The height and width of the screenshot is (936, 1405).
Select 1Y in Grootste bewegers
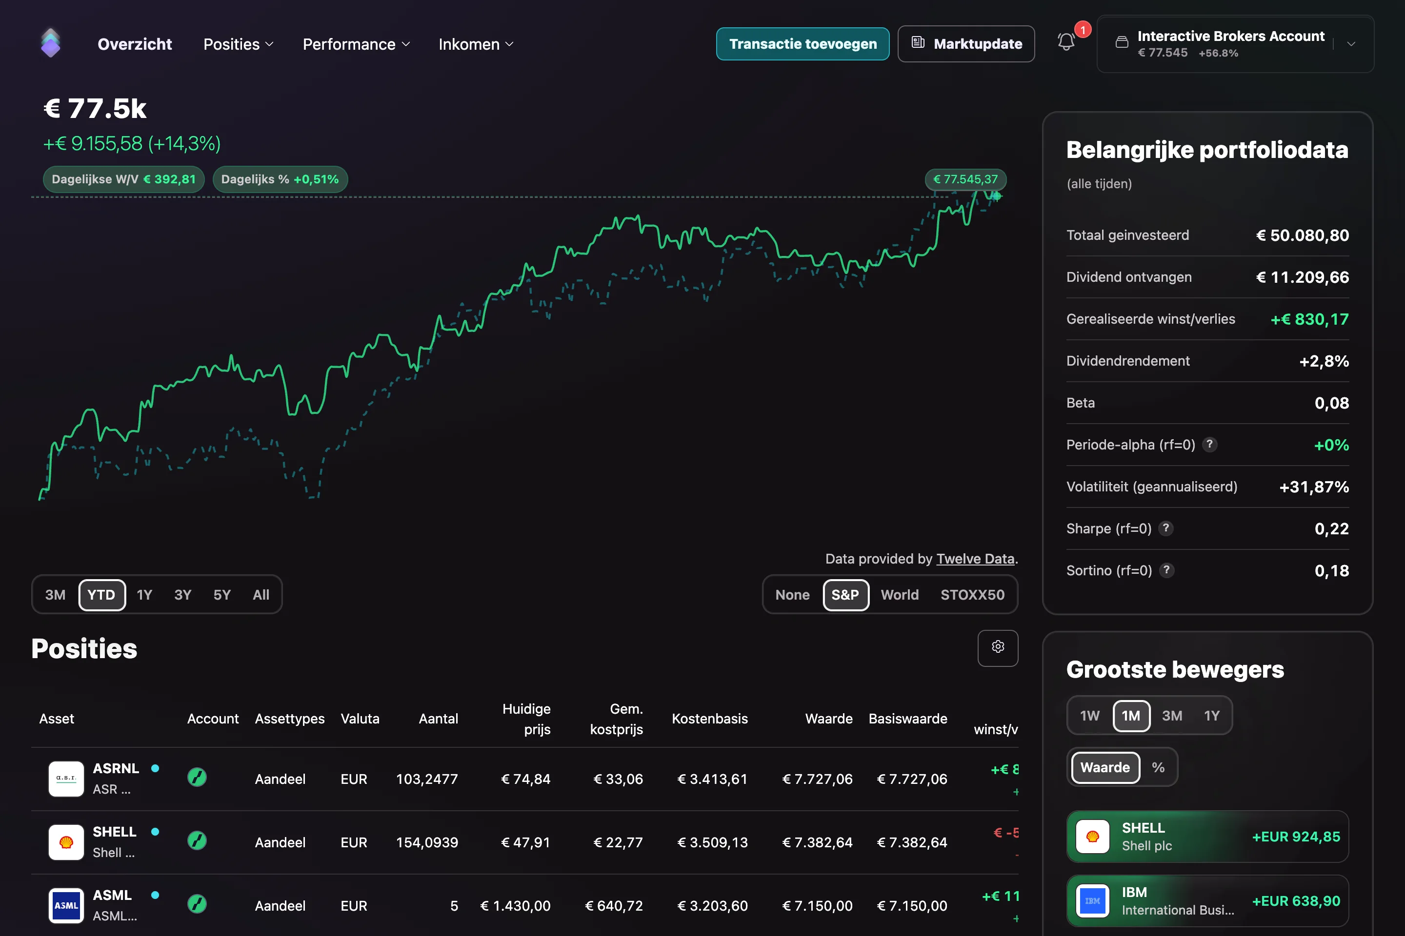pyautogui.click(x=1211, y=716)
